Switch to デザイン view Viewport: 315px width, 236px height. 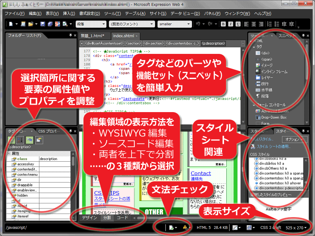pyautogui.click(x=89, y=218)
